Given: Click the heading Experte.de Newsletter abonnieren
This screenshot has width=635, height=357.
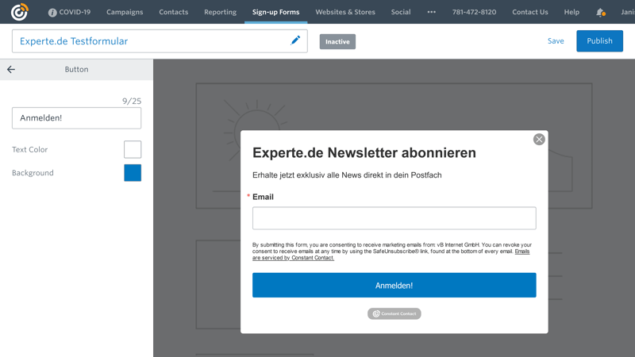Looking at the screenshot, I should [x=364, y=153].
